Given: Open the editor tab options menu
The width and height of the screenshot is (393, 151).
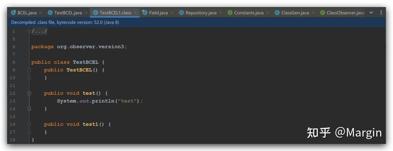Looking at the screenshot, I should [x=381, y=13].
